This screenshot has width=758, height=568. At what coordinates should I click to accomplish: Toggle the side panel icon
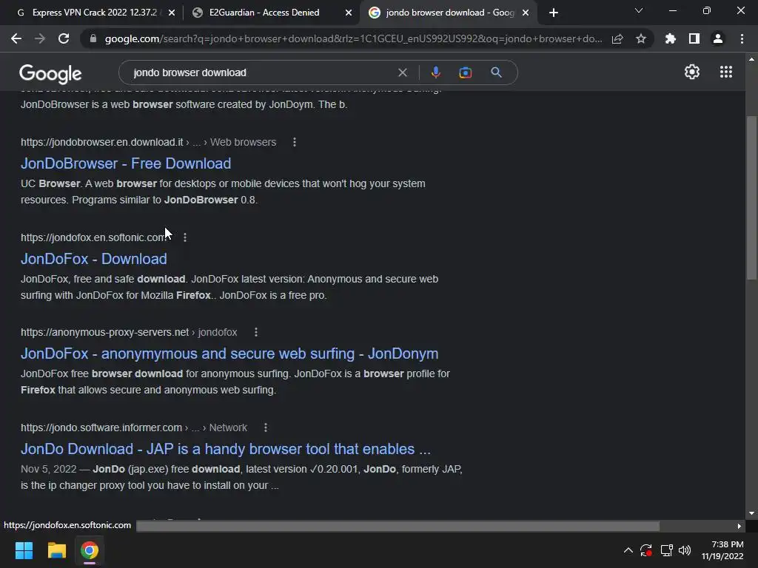(x=694, y=38)
